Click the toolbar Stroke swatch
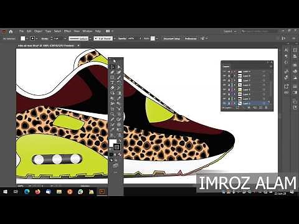Viewport: 299px width, 224px height. (116, 147)
